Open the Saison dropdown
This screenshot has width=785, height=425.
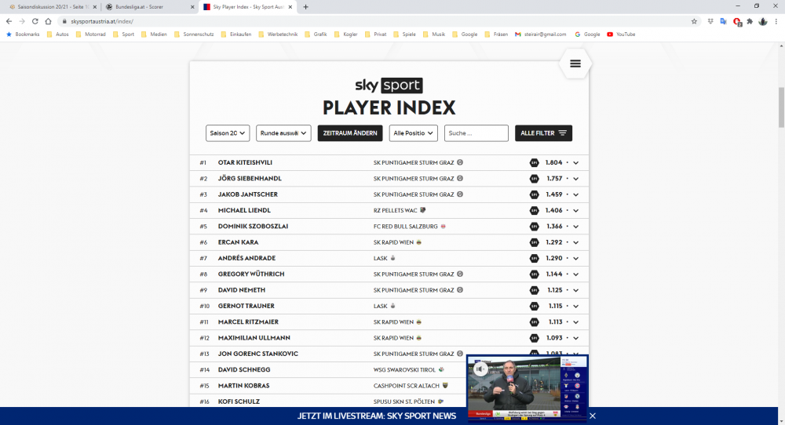(228, 133)
